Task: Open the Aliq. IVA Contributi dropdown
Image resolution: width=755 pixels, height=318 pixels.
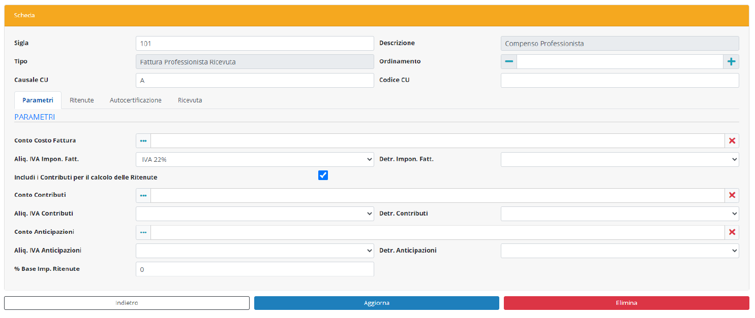Action: [255, 214]
